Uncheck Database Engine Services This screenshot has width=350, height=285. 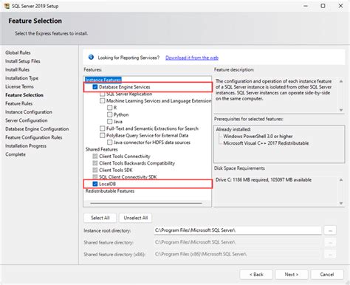click(95, 87)
